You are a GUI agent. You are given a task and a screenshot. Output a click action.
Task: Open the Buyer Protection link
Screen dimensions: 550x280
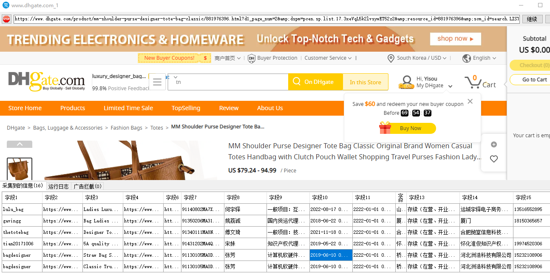coord(277,58)
